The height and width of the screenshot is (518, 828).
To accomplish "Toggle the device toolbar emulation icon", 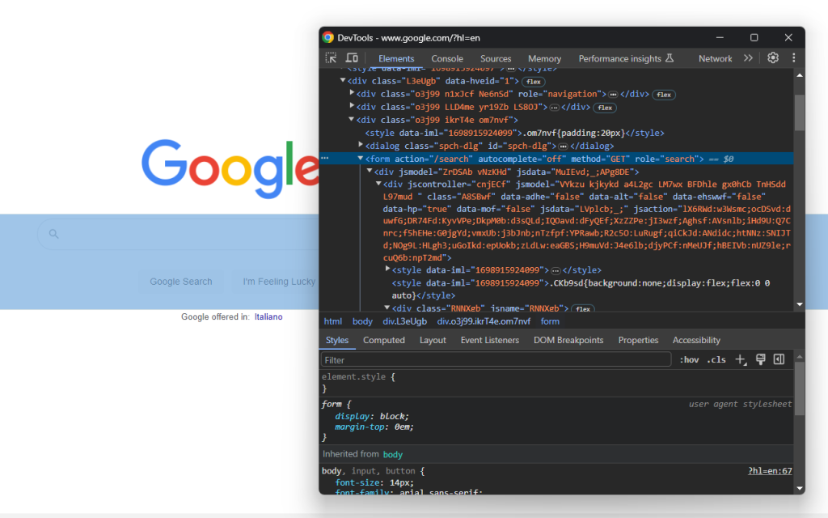I will [x=351, y=57].
